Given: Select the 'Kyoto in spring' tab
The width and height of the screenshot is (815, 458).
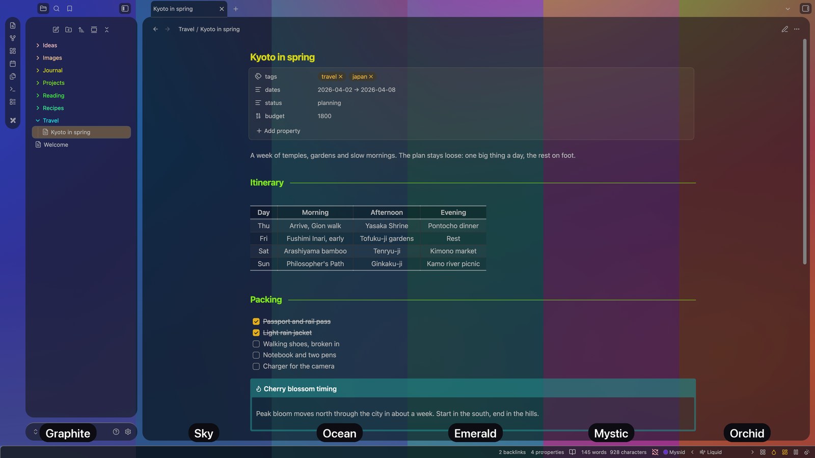Looking at the screenshot, I should point(189,9).
